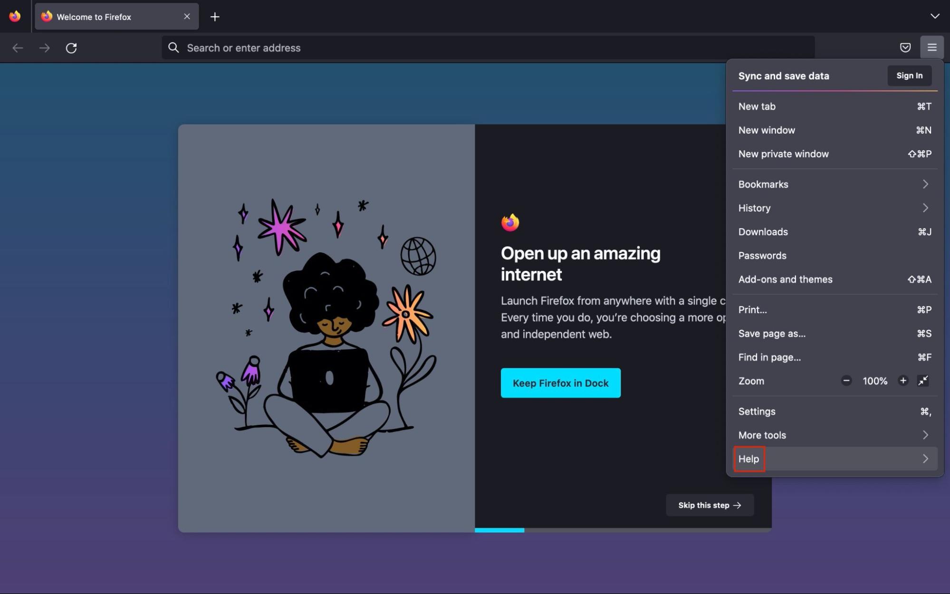This screenshot has width=950, height=594.
Task: Open the Save to Pocket icon
Action: coord(905,48)
